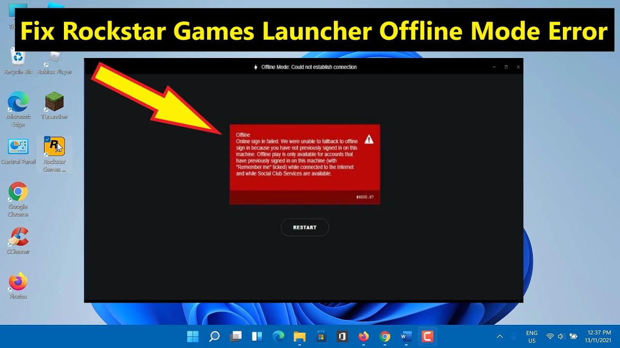The width and height of the screenshot is (620, 348).
Task: Click the volume speaker tray icon
Action: [562, 336]
